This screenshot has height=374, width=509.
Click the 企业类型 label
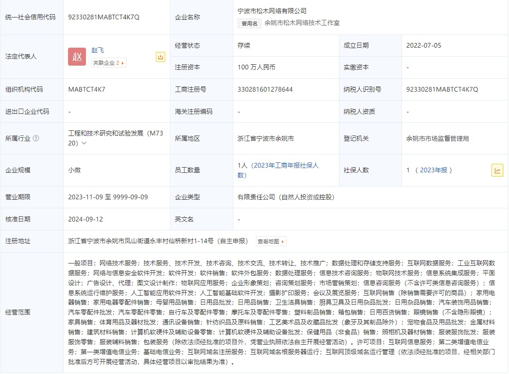point(187,197)
